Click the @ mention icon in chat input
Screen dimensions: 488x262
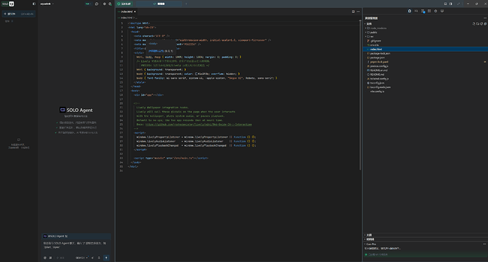click(45, 258)
